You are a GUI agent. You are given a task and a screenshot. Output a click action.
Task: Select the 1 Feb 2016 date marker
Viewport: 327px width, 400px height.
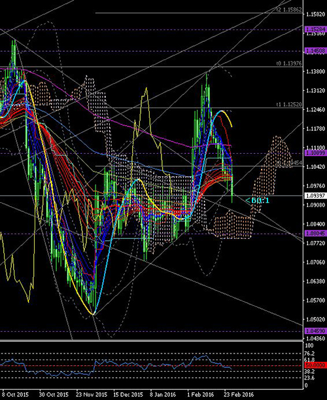click(x=201, y=394)
